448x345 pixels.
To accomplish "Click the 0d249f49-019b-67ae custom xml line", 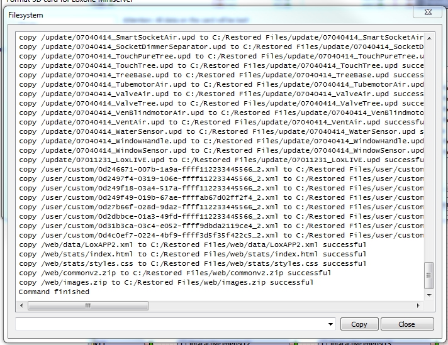I will (221, 198).
